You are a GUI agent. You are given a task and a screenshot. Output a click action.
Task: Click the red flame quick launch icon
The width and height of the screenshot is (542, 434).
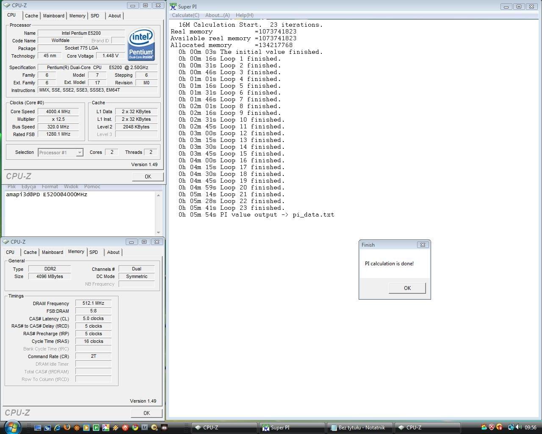point(125,428)
